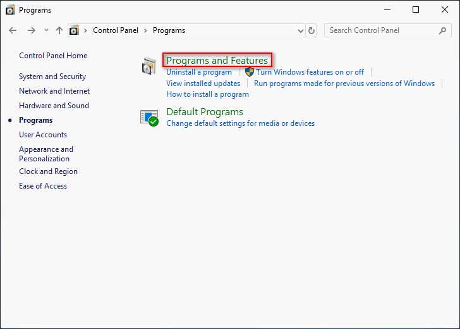Viewport: 460px width, 329px height.
Task: Refresh the Programs page
Action: 312,30
